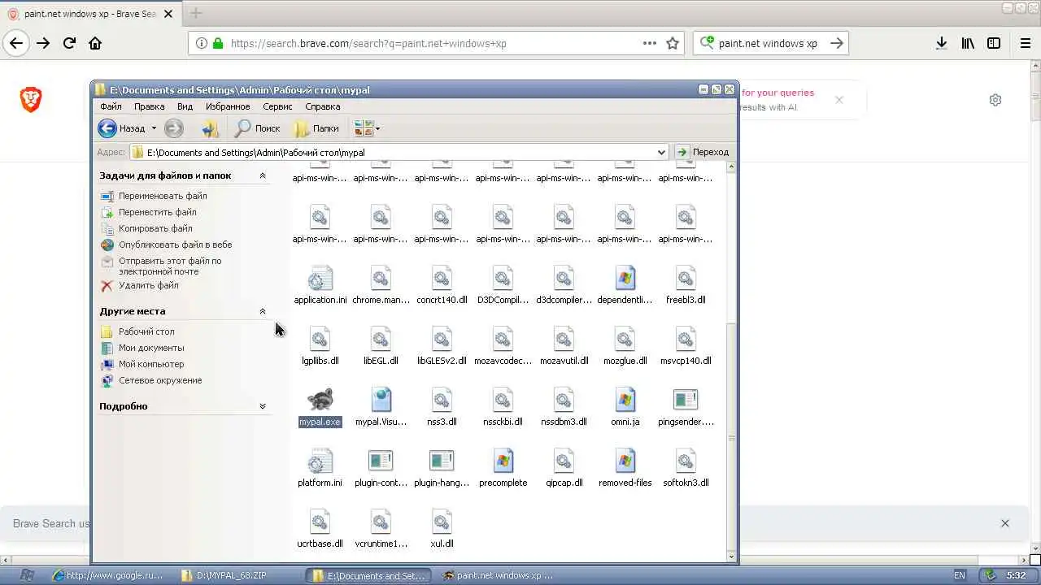1041x585 pixels.
Task: Expand the Explorer address bar dropdown
Action: 661,152
